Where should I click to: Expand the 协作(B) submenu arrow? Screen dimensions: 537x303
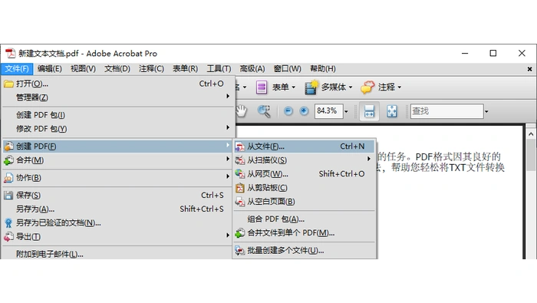pyautogui.click(x=228, y=176)
